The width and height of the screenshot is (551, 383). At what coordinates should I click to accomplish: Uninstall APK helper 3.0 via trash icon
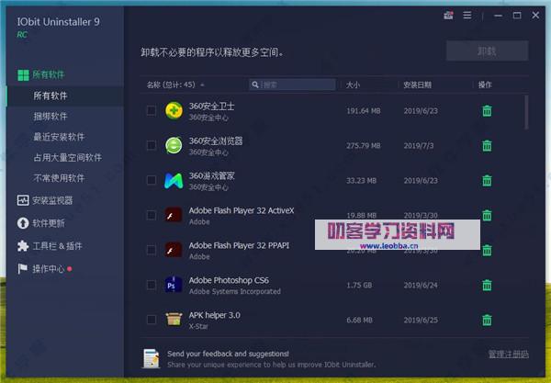tap(487, 320)
